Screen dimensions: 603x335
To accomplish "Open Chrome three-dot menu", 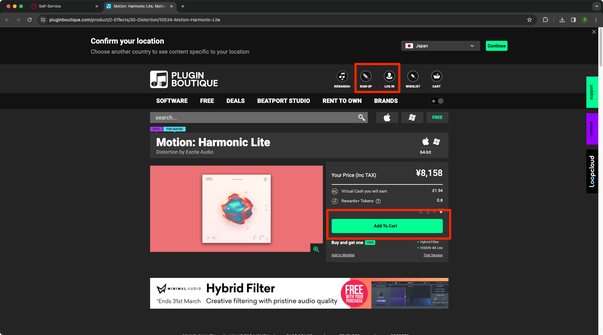I will (x=596, y=20).
